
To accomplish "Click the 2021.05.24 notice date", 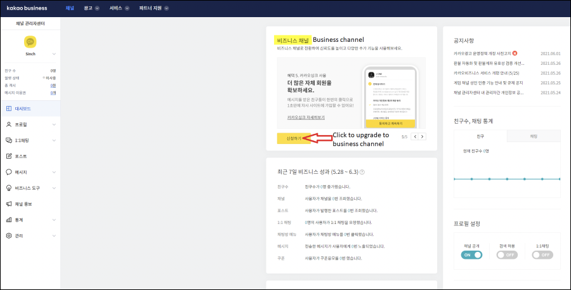I will (550, 93).
